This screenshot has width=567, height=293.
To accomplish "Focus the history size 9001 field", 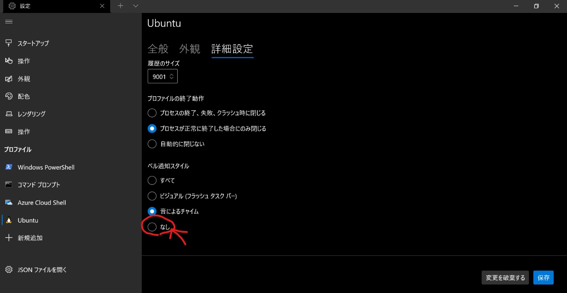I will point(162,76).
